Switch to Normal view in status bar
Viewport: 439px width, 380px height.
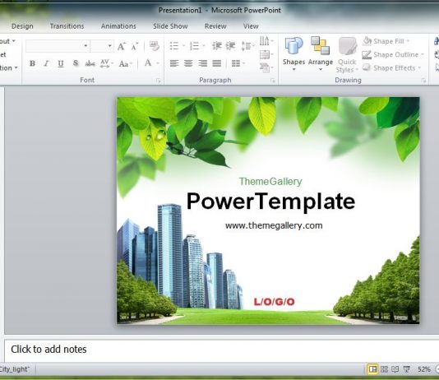(x=372, y=369)
